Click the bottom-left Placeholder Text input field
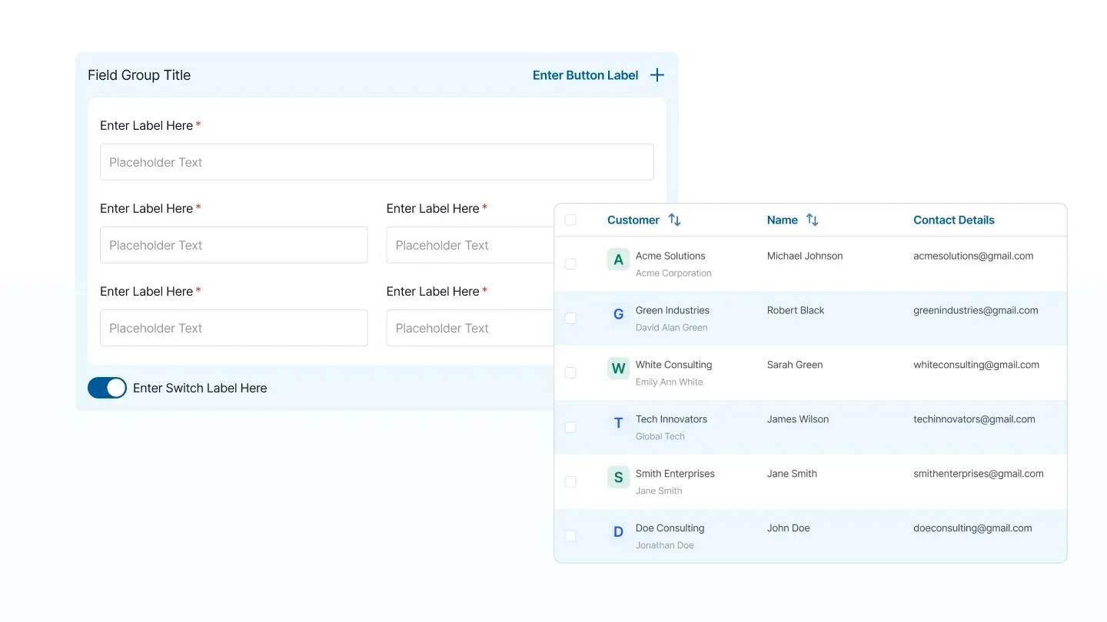This screenshot has height=622, width=1107. (x=234, y=328)
